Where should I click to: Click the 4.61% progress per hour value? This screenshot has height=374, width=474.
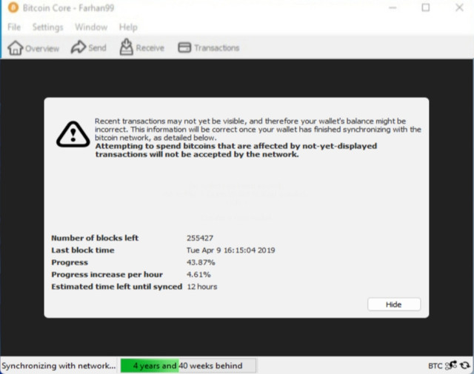(x=198, y=275)
